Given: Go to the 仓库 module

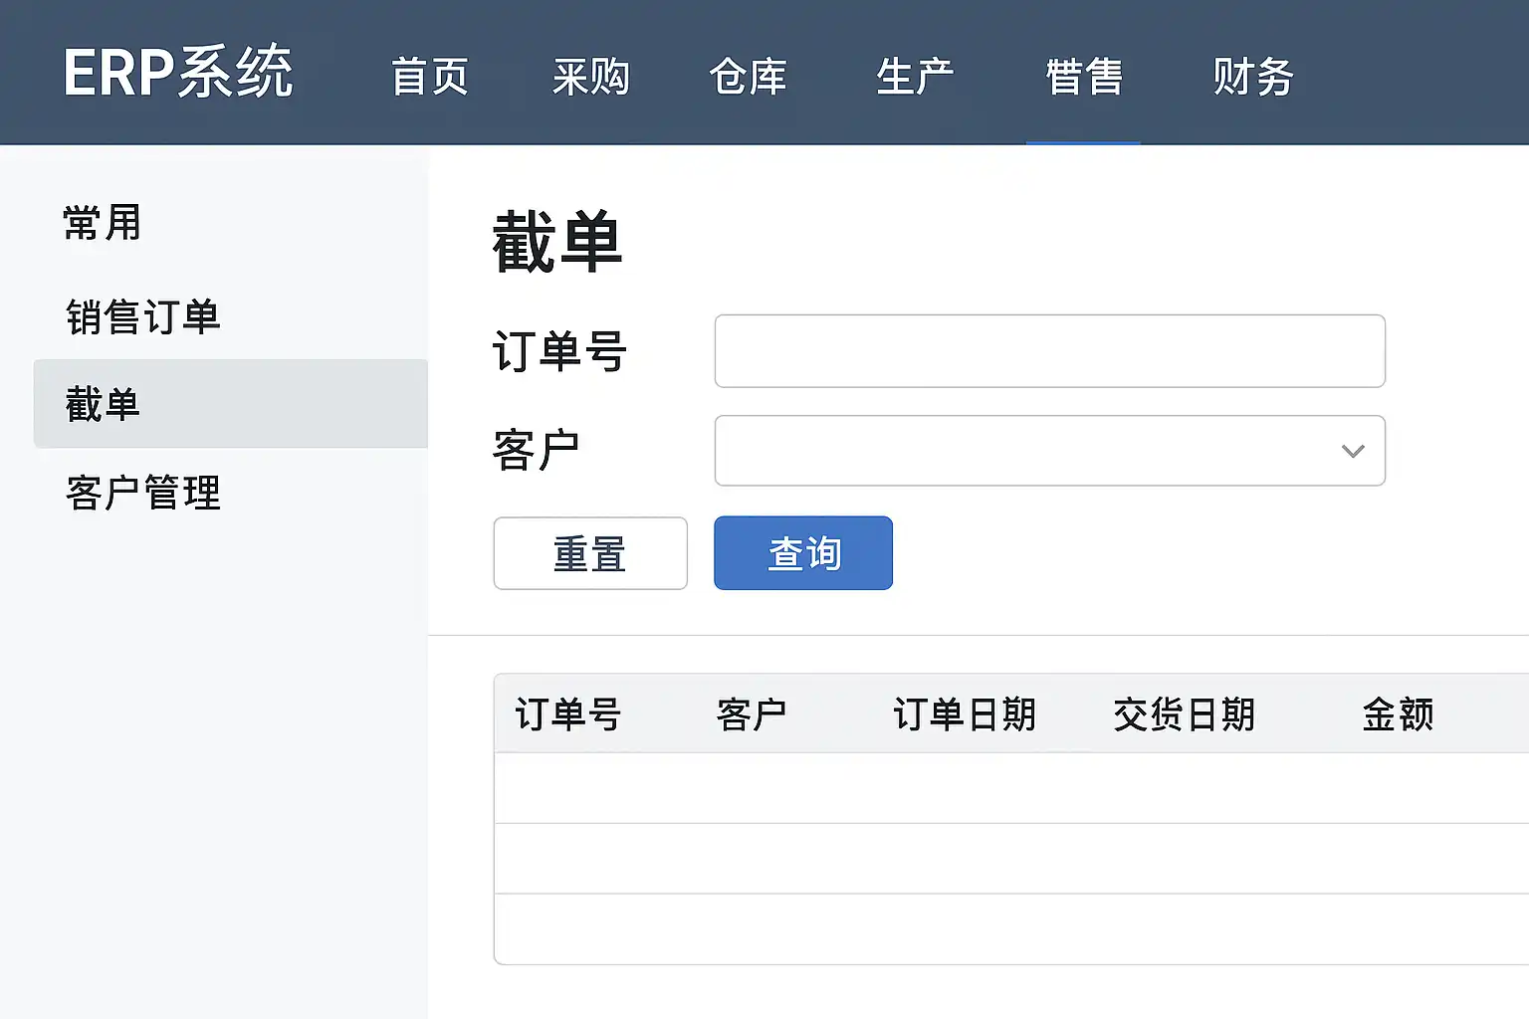Looking at the screenshot, I should coord(748,77).
